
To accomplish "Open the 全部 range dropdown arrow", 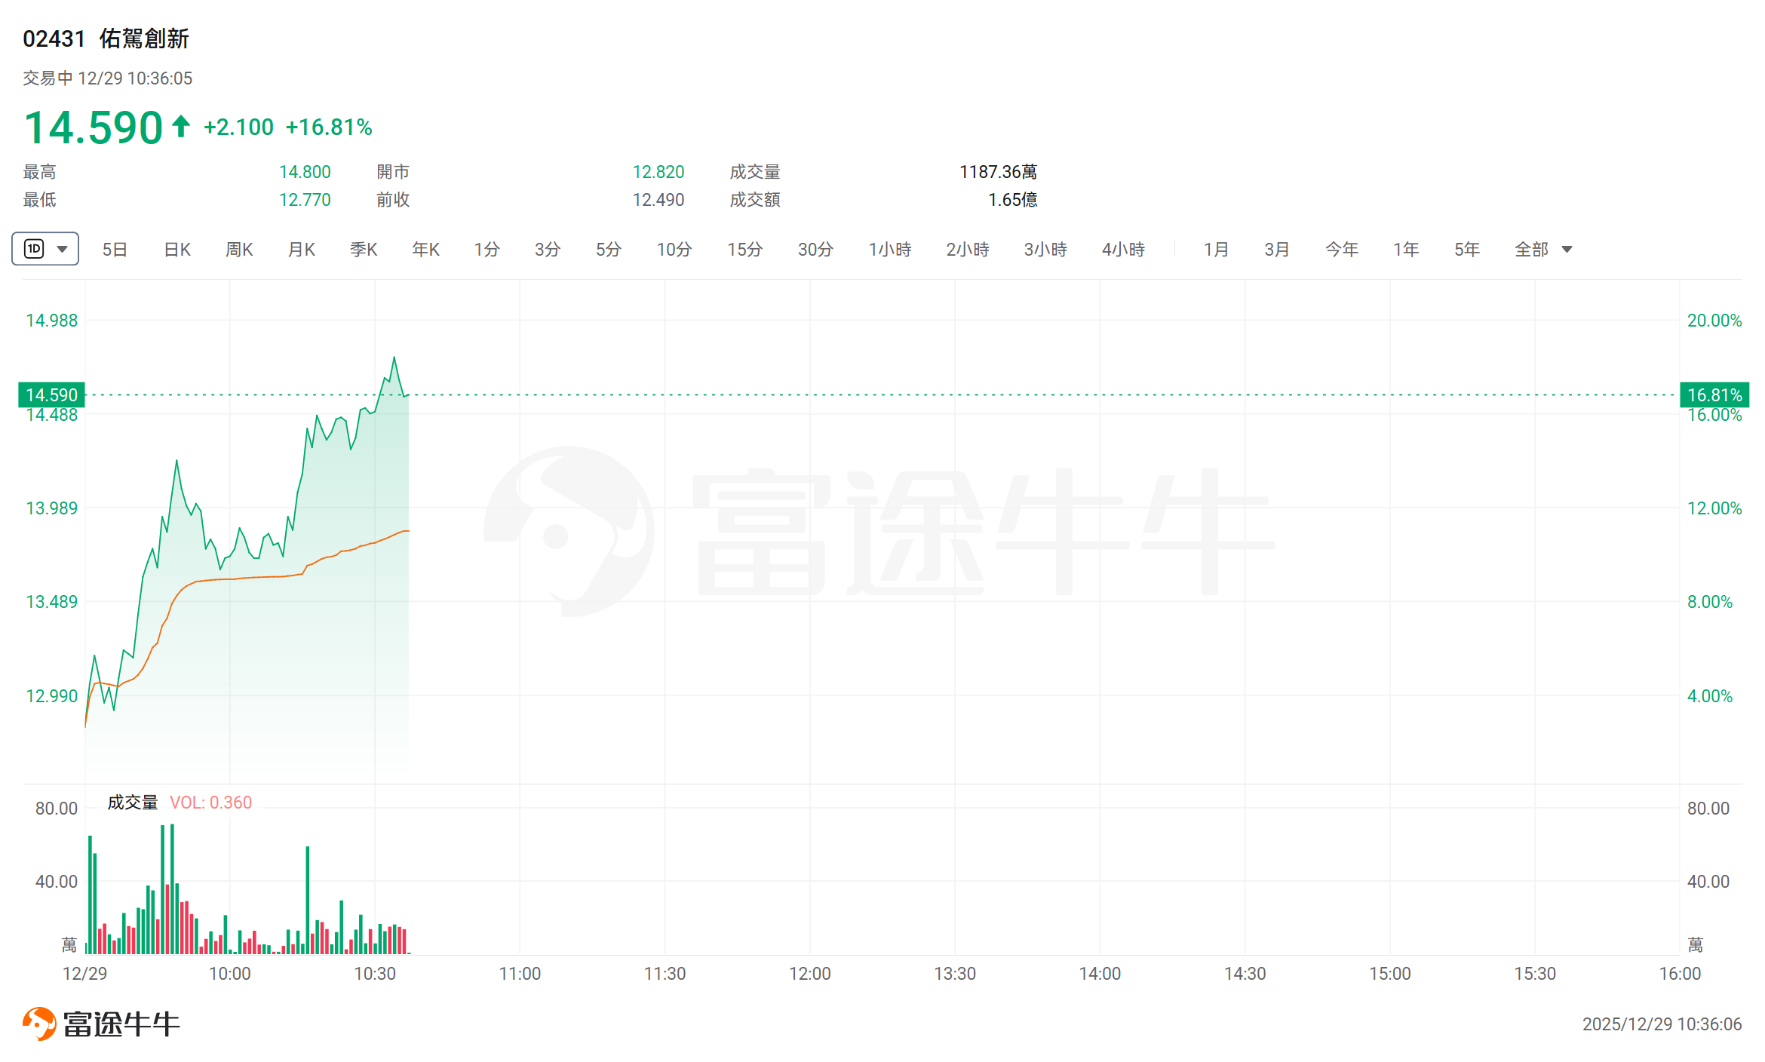I will [1567, 250].
